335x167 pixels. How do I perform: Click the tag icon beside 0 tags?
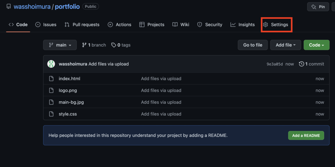pos(114,45)
